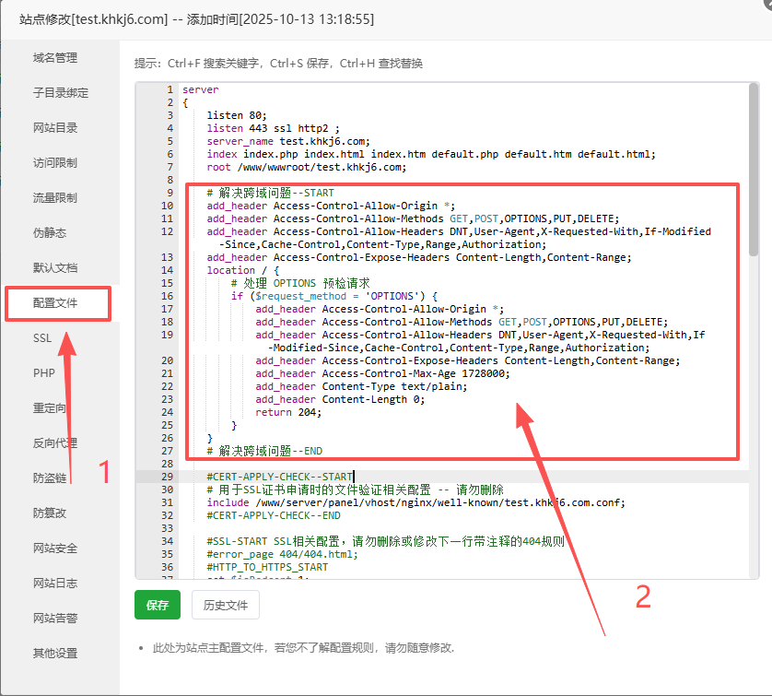Image resolution: width=772 pixels, height=696 pixels.
Task: Open the 默认文档 tab
Action: 55,268
